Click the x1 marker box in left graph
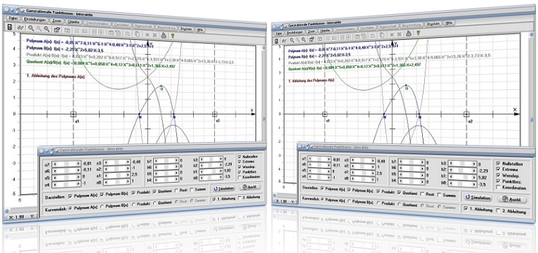This screenshot has height=253, width=538. pyautogui.click(x=73, y=114)
